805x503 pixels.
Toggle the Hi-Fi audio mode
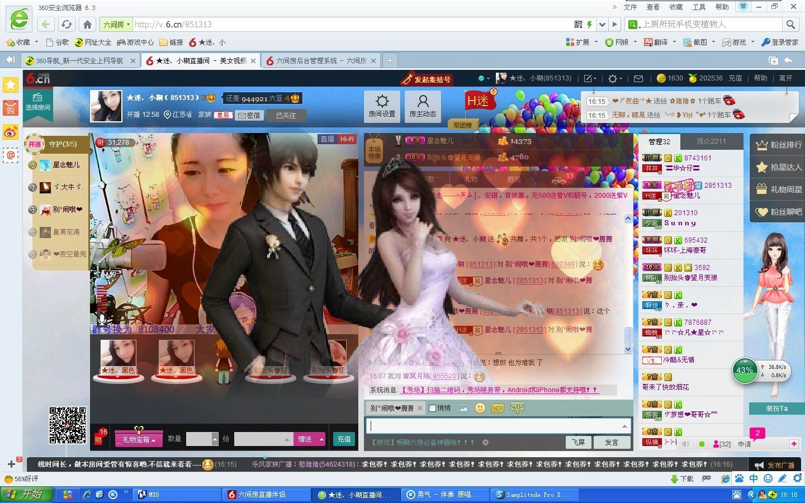tap(347, 139)
